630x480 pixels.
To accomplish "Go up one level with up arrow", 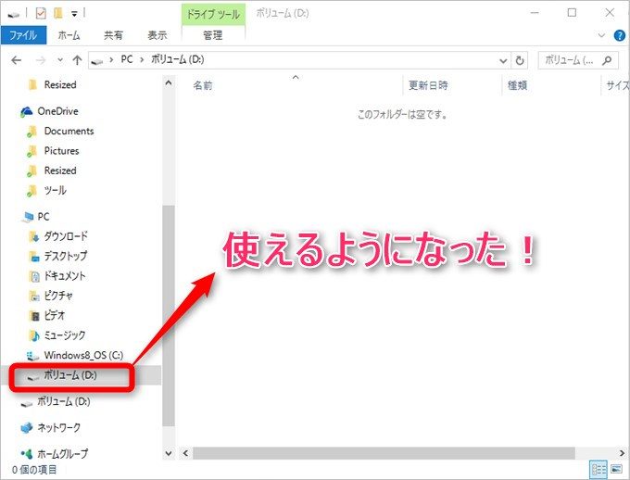I will tap(77, 60).
